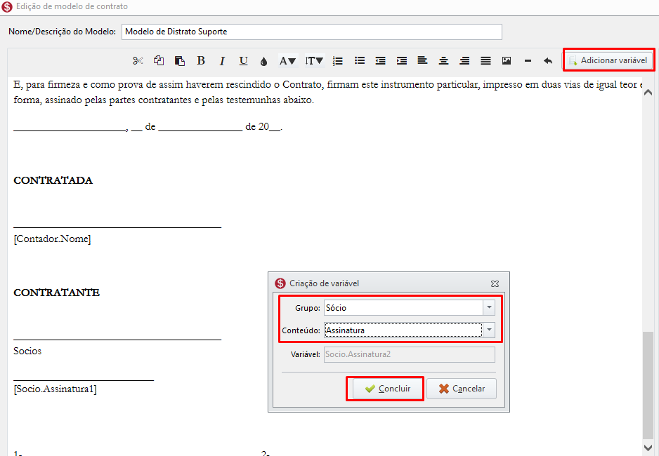Open the font family dropdown (A)
Image resolution: width=659 pixels, height=456 pixels.
click(x=287, y=61)
